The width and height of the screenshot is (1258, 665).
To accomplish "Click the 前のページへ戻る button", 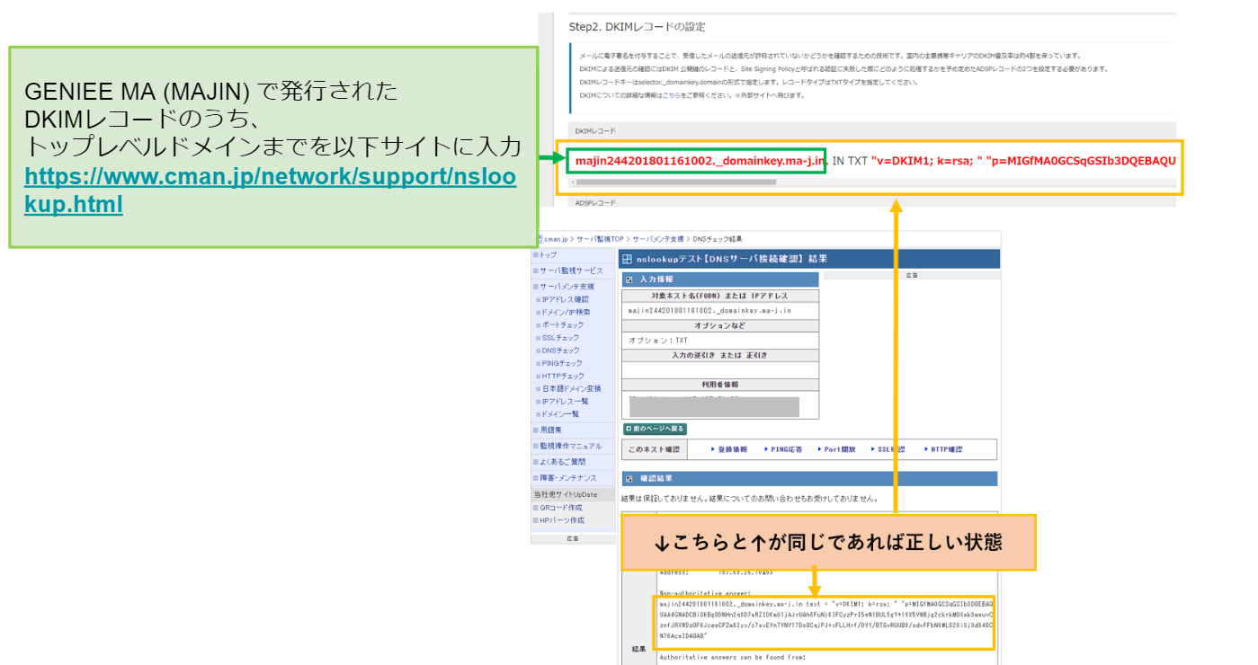I will [x=656, y=429].
